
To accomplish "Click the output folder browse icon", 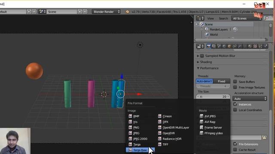I will (264, 137).
